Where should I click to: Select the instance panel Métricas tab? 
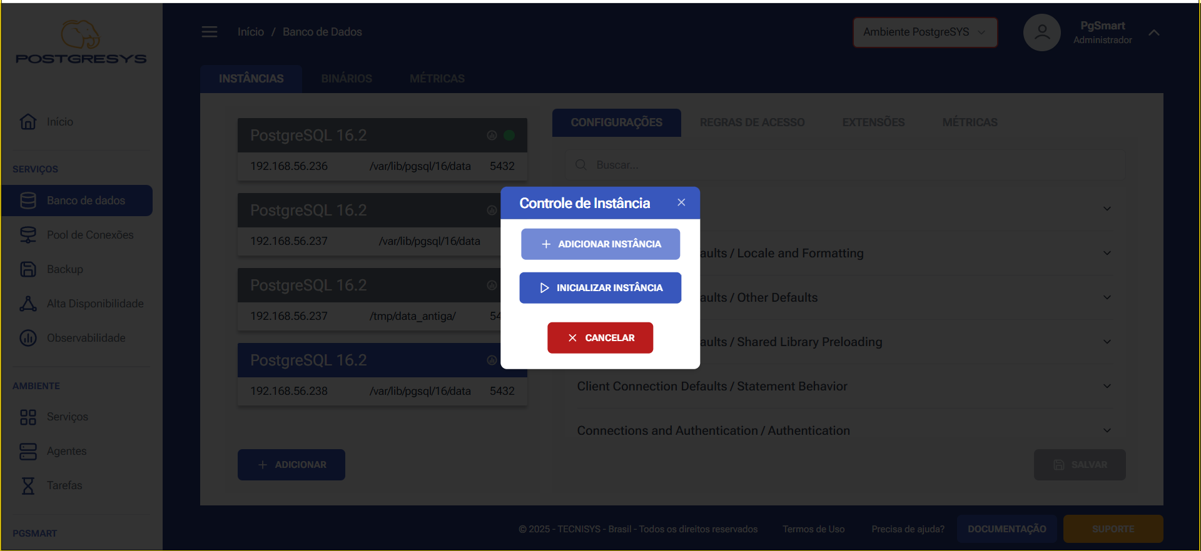[970, 122]
